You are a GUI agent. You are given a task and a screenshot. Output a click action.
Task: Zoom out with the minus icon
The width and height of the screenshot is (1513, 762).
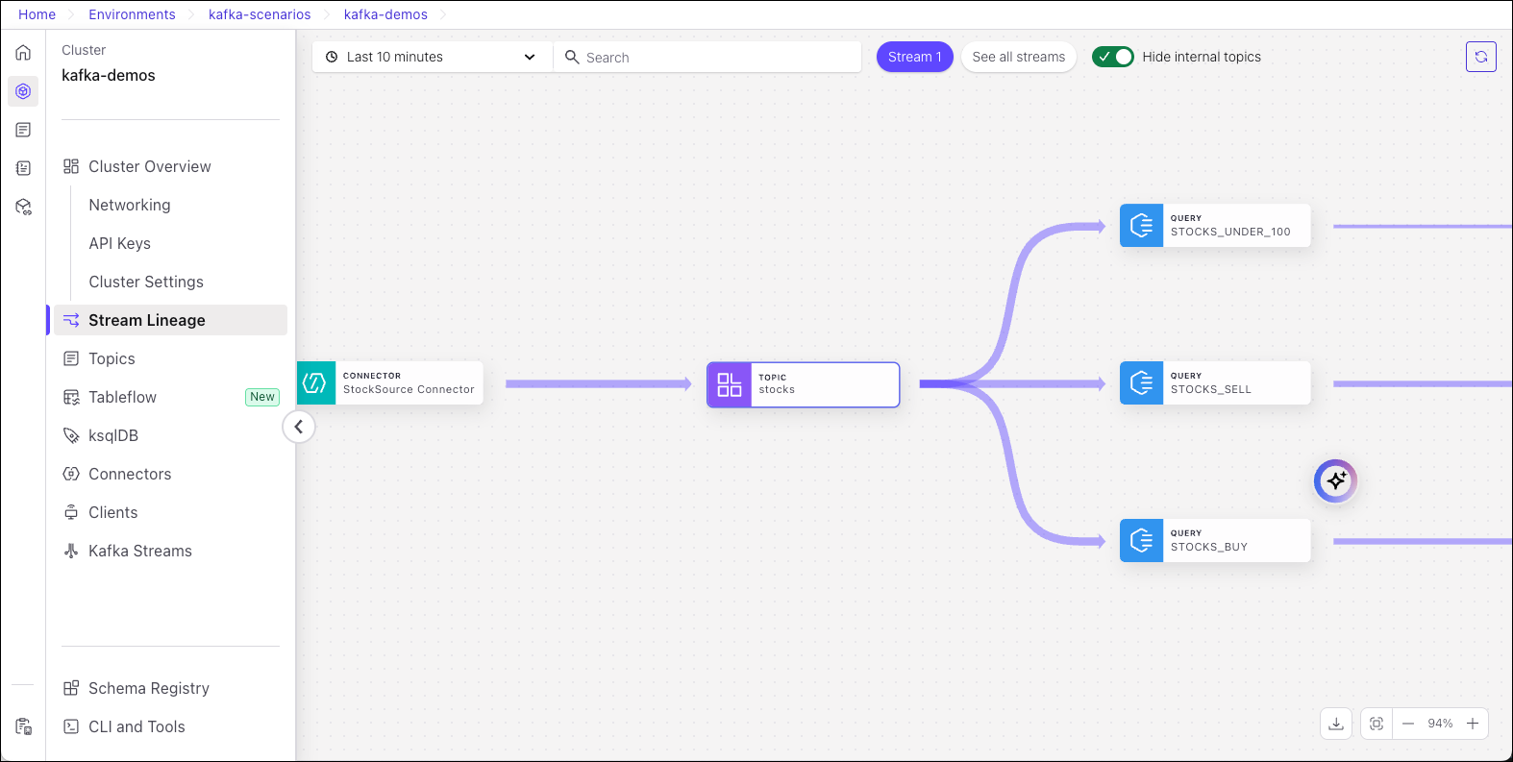click(x=1408, y=724)
